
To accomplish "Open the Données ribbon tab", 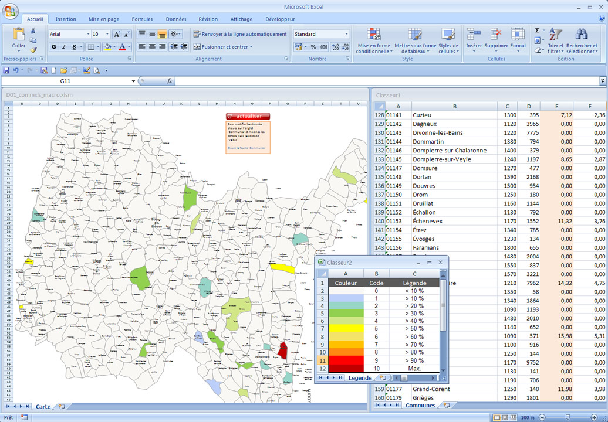I will [176, 19].
